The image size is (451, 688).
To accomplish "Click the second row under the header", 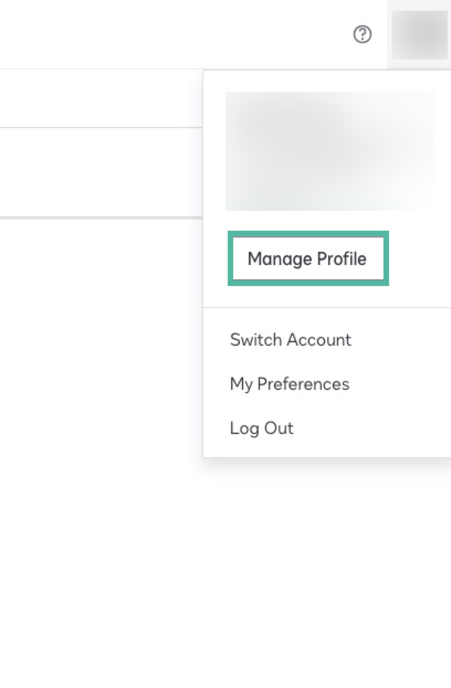I will click(x=99, y=171).
